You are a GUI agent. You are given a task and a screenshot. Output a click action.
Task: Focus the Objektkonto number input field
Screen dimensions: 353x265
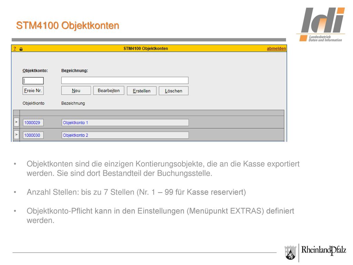(33, 81)
